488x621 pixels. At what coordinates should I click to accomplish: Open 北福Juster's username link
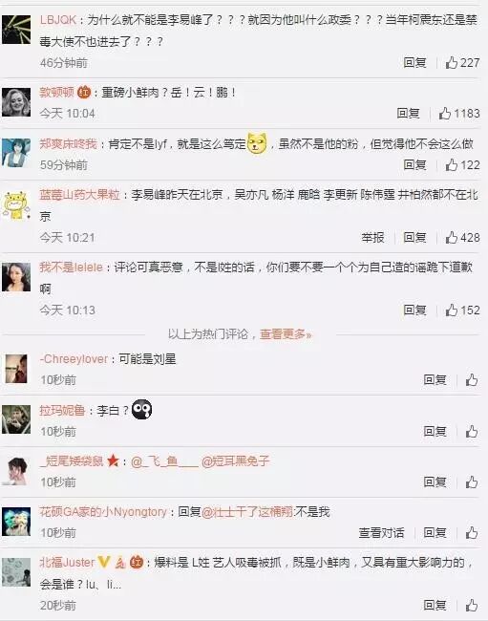(x=67, y=563)
